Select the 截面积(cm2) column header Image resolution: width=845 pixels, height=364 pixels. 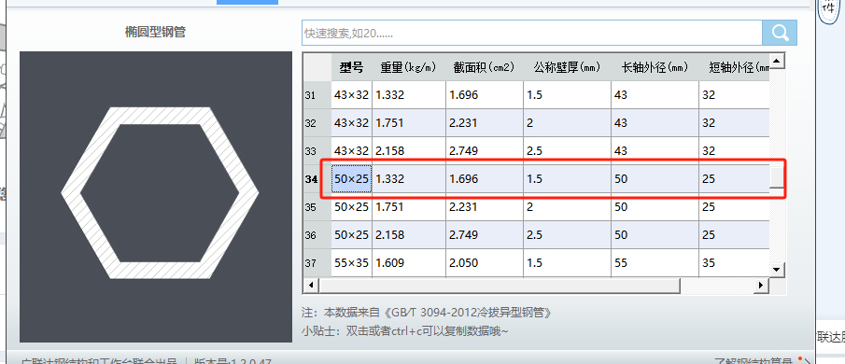(x=485, y=67)
